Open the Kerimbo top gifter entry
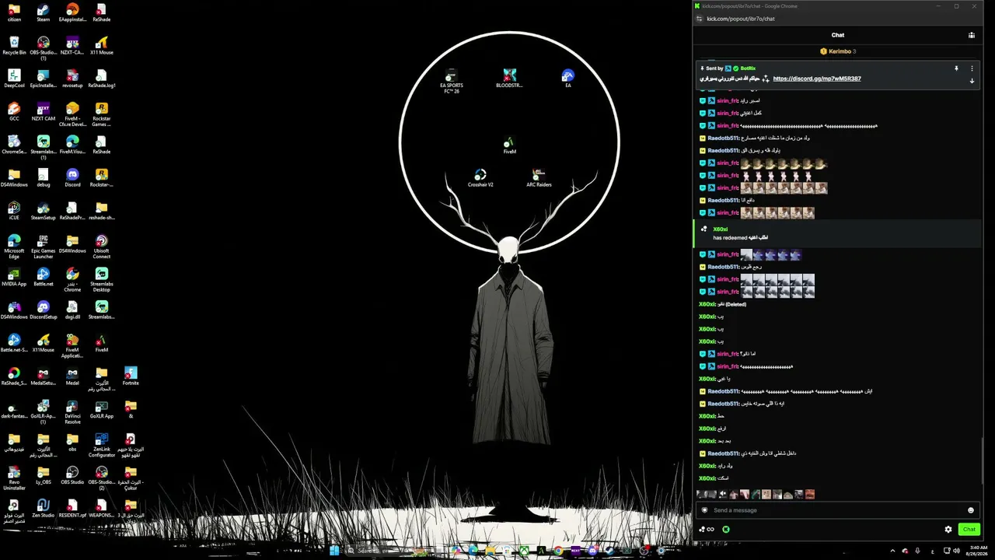The image size is (995, 560). pyautogui.click(x=838, y=51)
